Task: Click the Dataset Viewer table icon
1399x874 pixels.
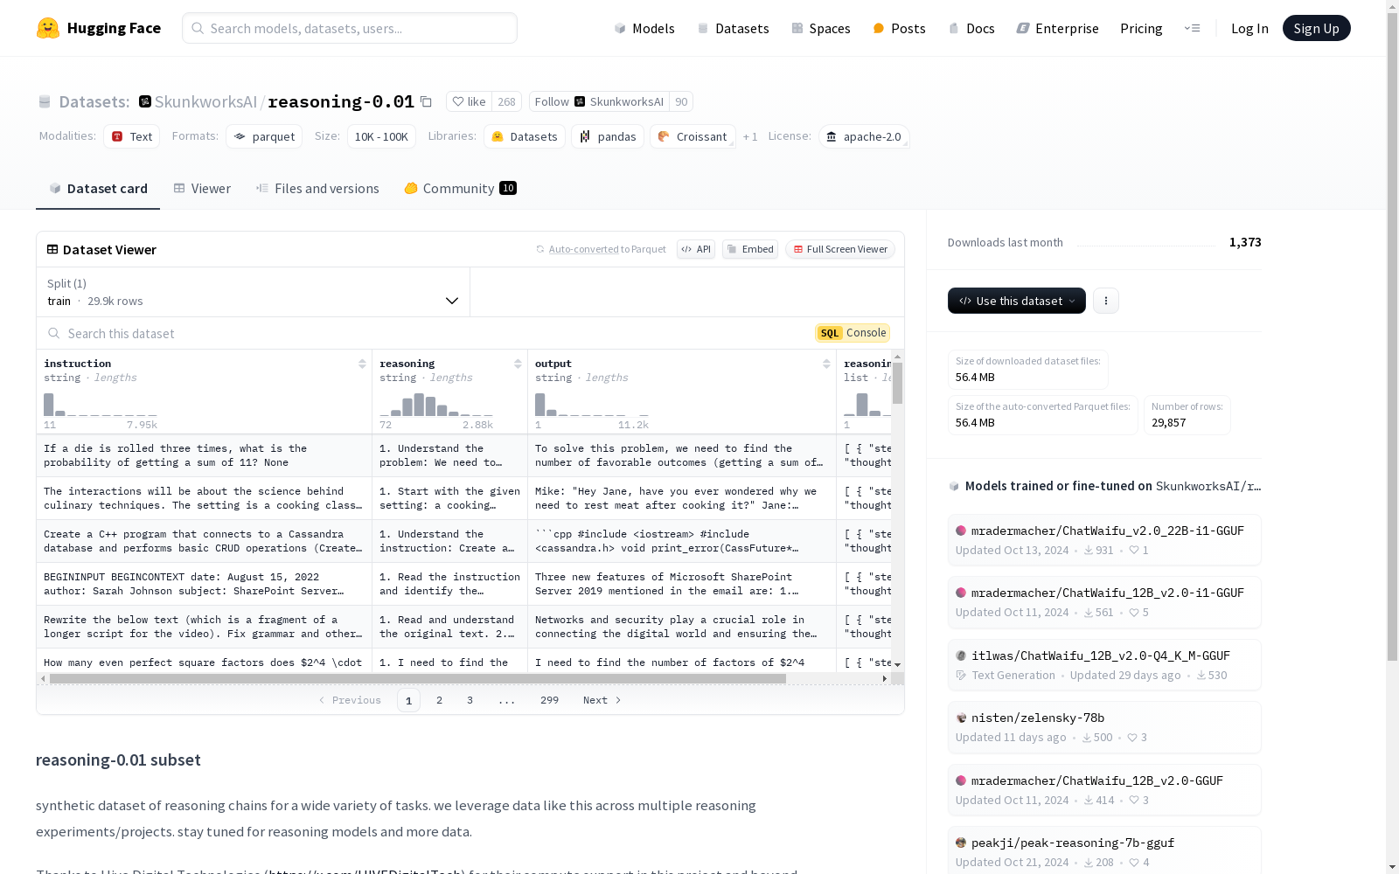Action: click(x=52, y=249)
